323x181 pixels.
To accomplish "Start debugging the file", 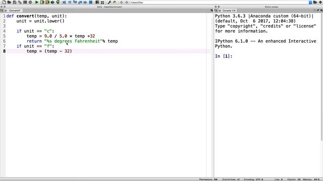I will coord(64,2).
